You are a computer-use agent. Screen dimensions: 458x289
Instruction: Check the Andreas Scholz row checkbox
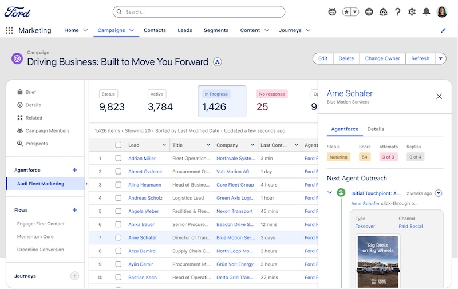coord(119,198)
